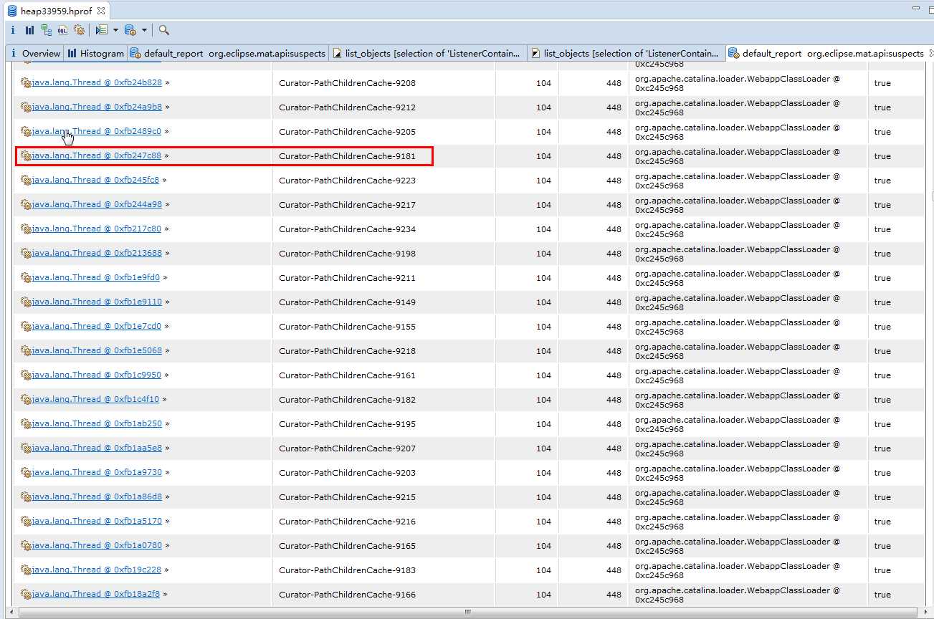Click thread icon in Curator-PathChildrenCache-9203 row
This screenshot has height=619, width=934.
26,472
